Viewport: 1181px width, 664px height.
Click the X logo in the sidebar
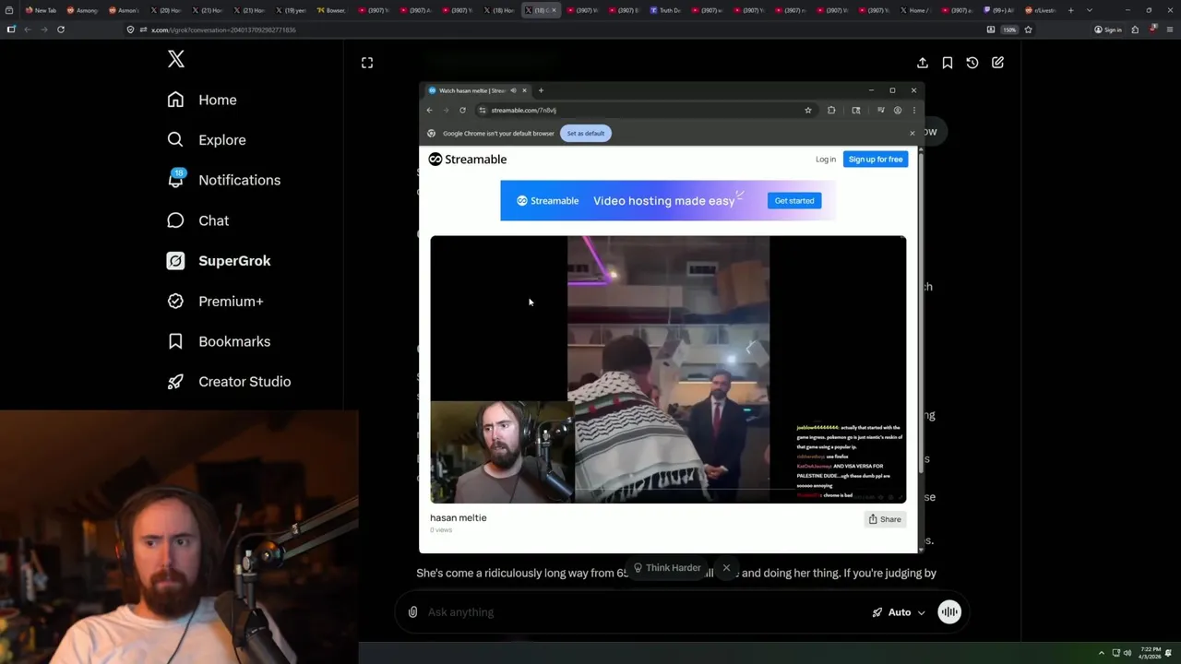[x=176, y=60]
